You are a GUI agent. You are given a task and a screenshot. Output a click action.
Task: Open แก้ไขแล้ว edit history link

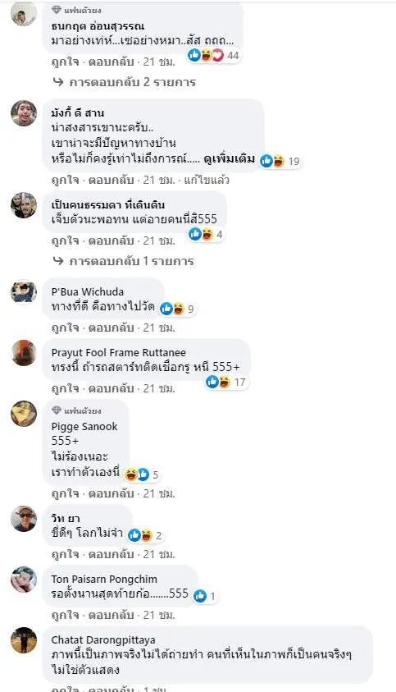pyautogui.click(x=207, y=180)
